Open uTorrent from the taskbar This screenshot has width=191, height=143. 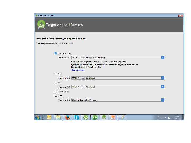[86, 118]
